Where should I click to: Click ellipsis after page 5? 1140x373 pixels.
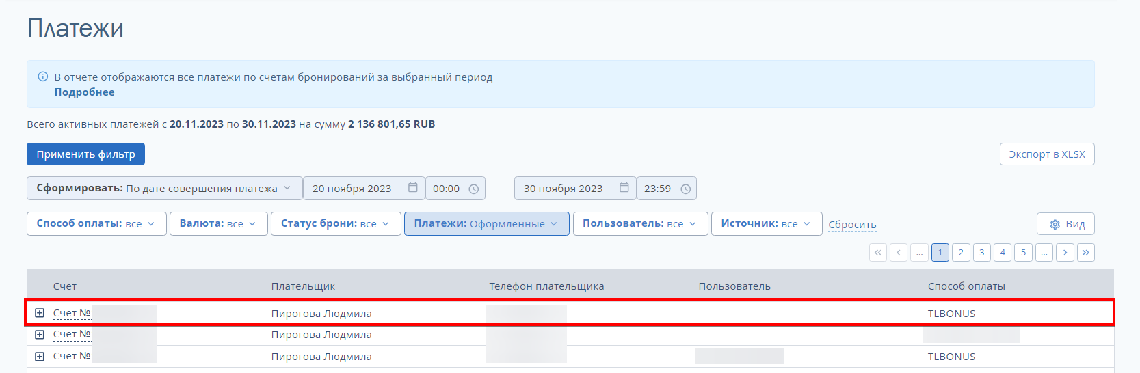(1044, 253)
